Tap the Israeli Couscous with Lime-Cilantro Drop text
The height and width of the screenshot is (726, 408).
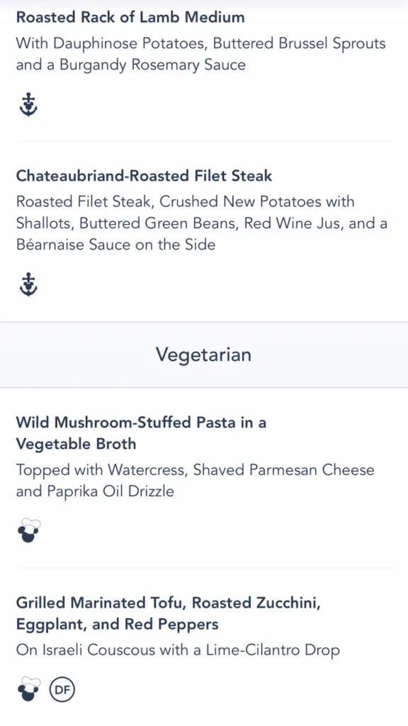point(178,649)
